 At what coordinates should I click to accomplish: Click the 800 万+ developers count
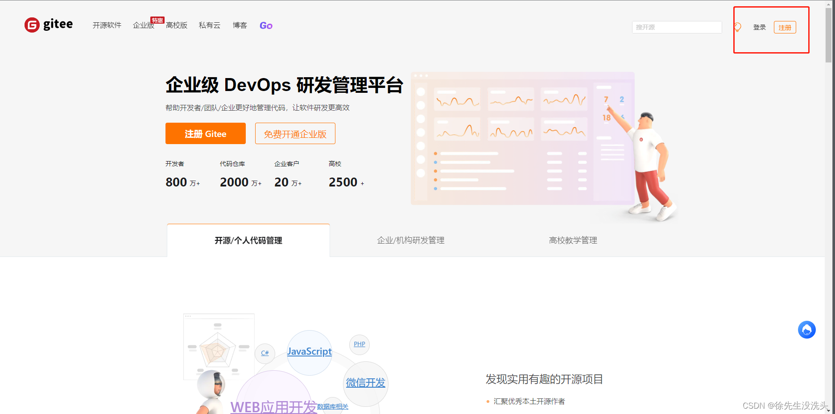coord(183,182)
